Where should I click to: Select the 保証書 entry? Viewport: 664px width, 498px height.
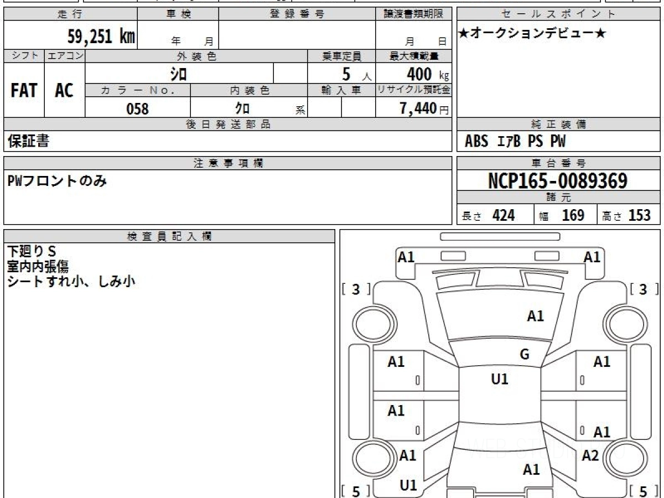(x=28, y=141)
